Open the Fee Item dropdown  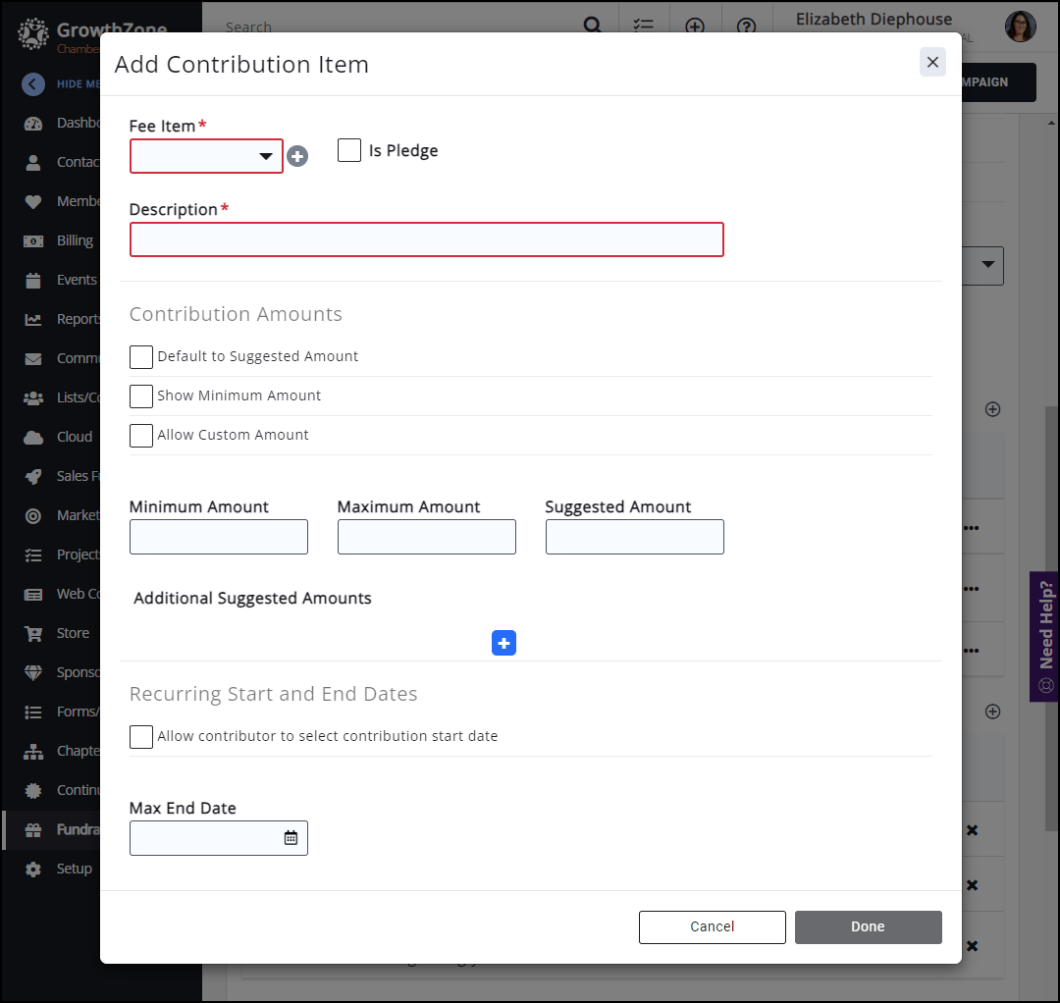click(x=206, y=156)
